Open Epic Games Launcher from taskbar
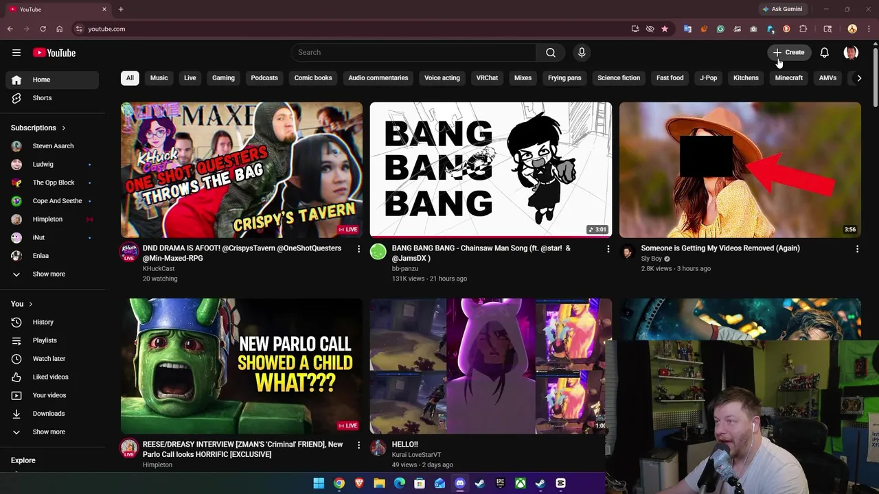This screenshot has height=494, width=879. pyautogui.click(x=501, y=484)
